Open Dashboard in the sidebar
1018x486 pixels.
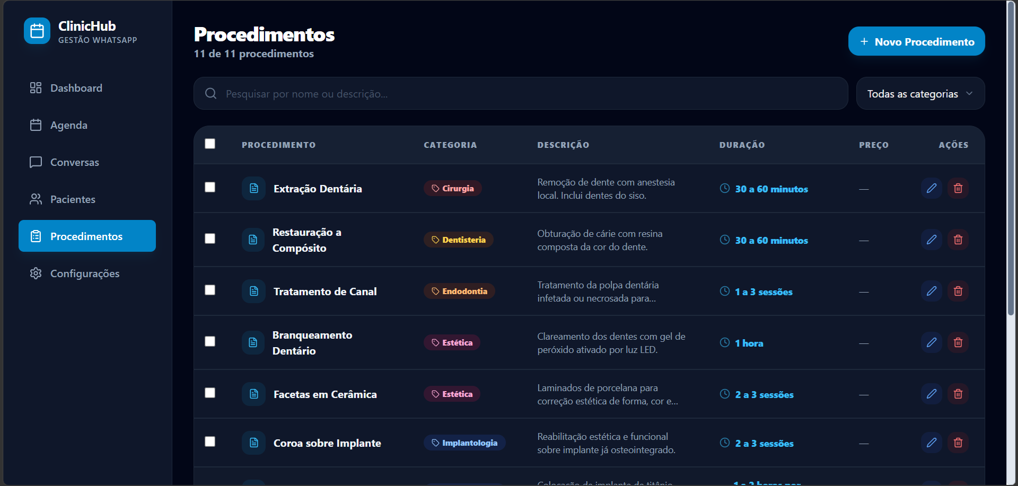(87, 88)
